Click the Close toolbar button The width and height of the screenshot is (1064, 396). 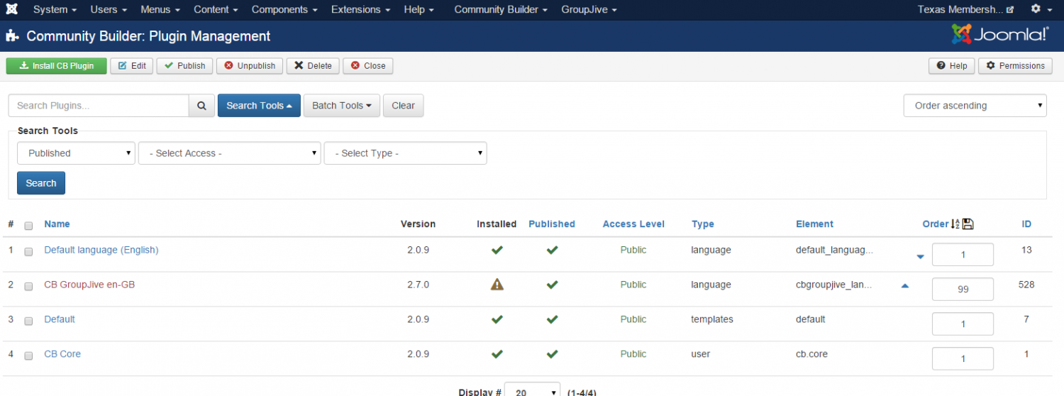367,66
